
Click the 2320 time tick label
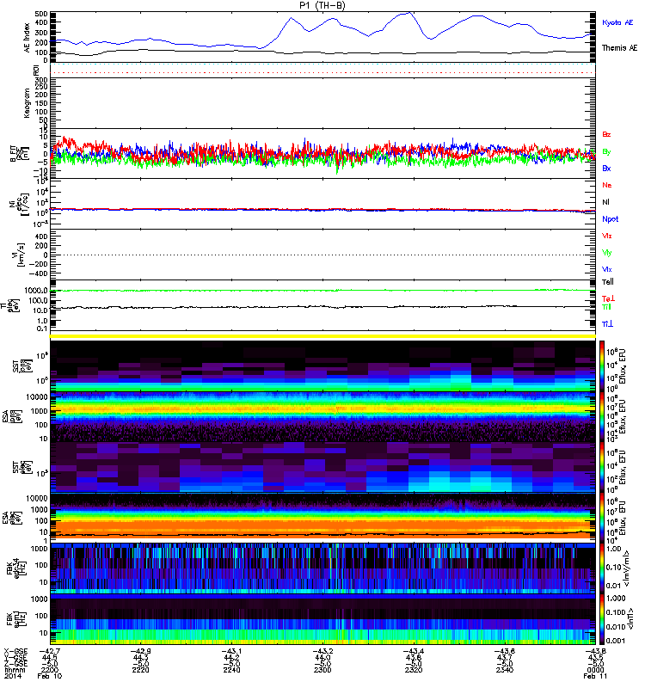point(414,670)
